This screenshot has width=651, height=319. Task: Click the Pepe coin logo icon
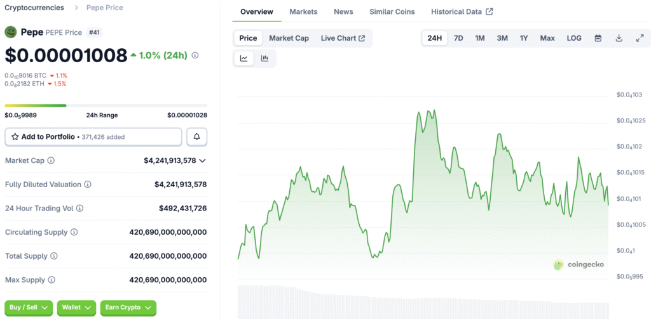[11, 32]
